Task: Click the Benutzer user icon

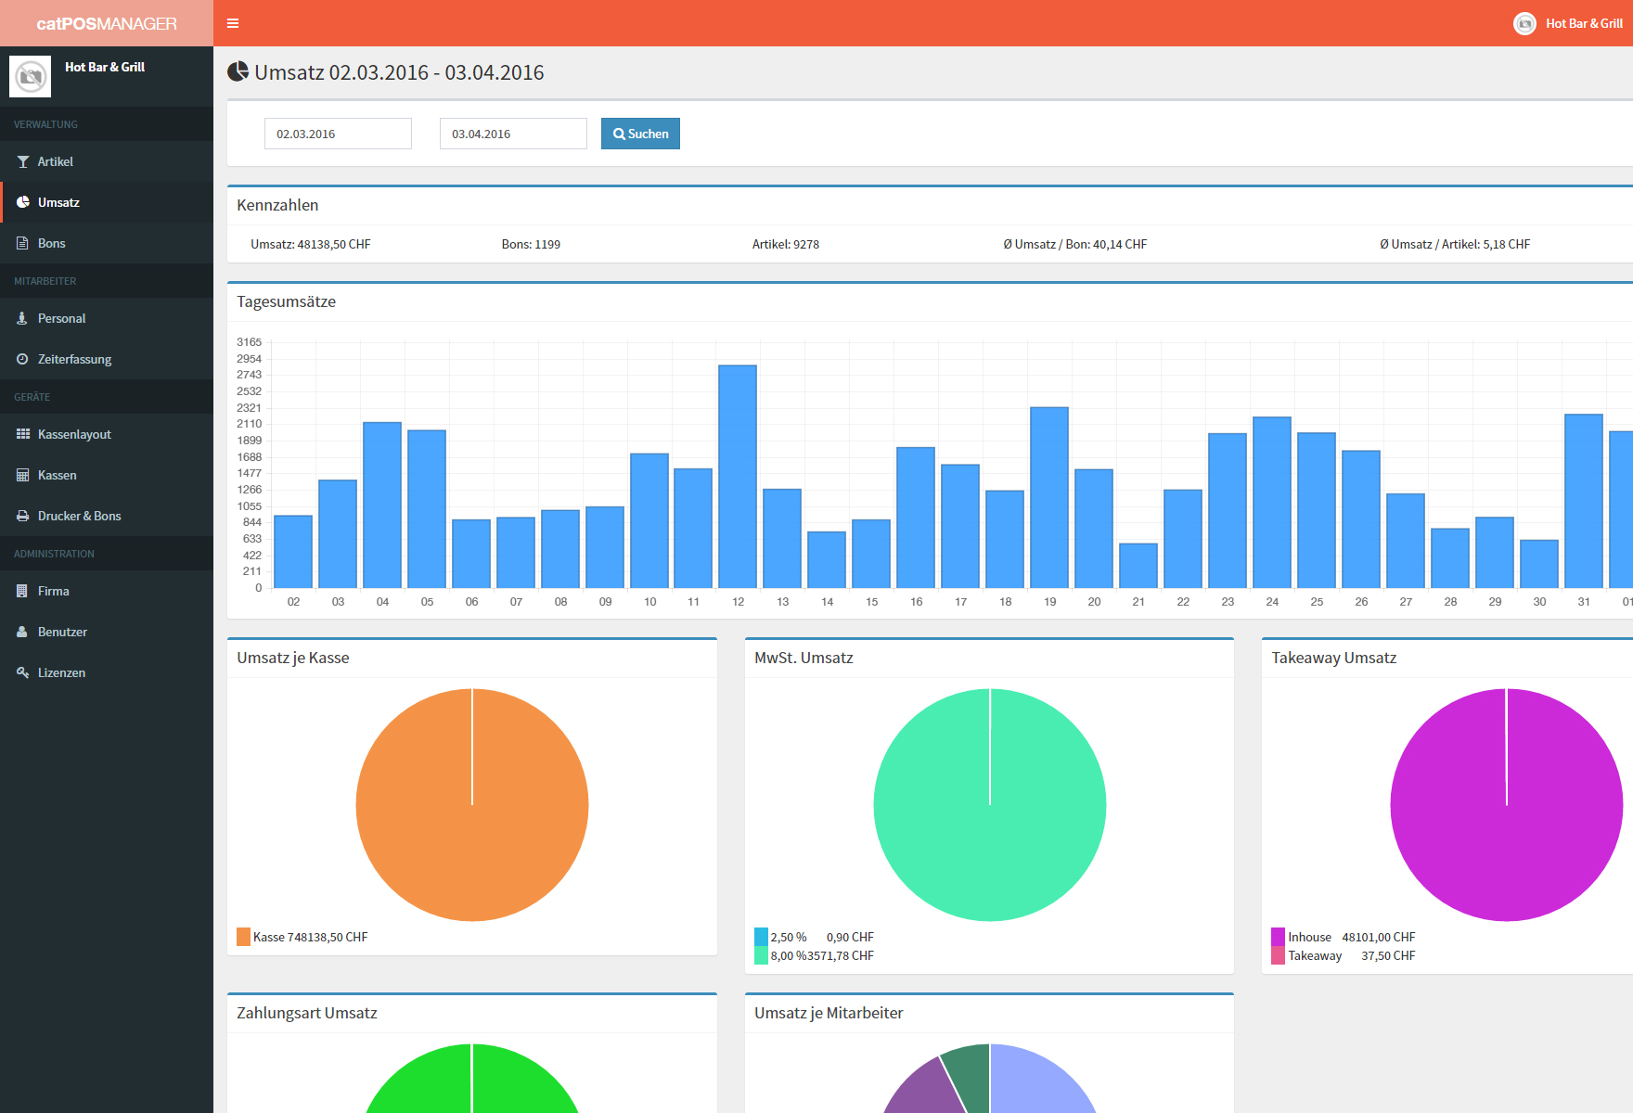Action: coord(22,632)
